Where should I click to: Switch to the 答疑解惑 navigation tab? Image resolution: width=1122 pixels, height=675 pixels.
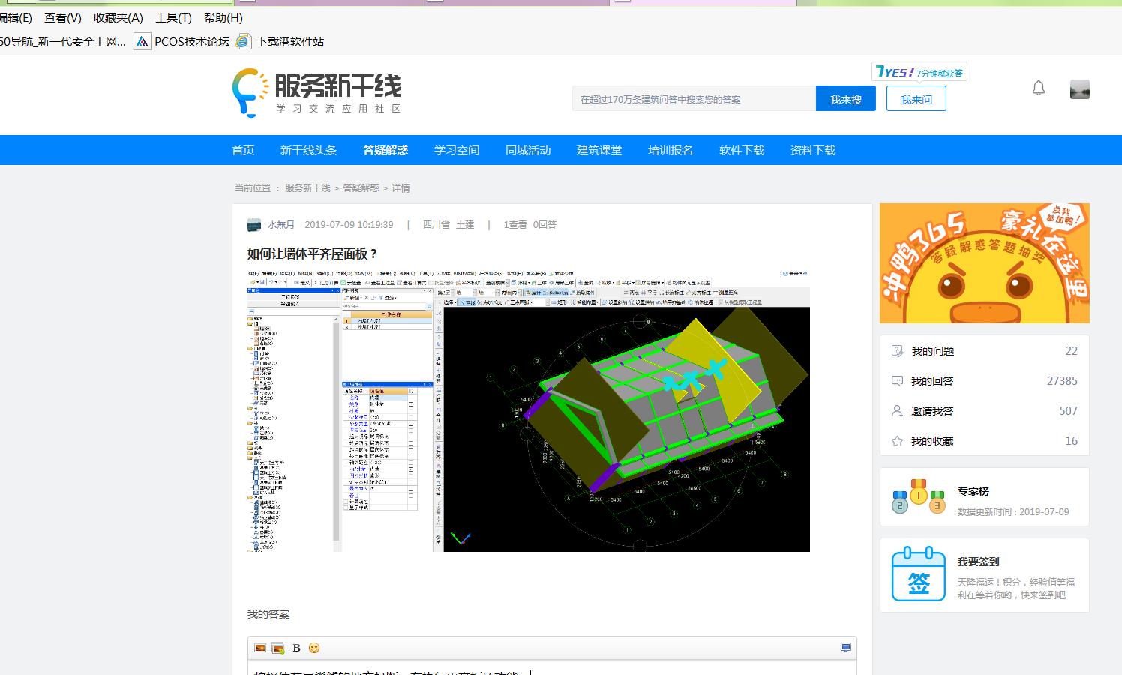[385, 150]
